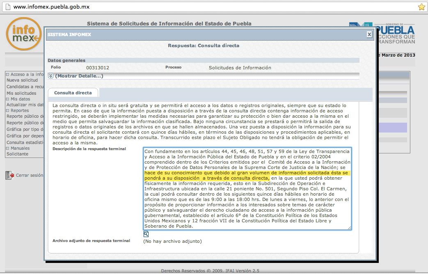Click the Cerrar sesión door icon
428x274 pixels.
(9, 175)
